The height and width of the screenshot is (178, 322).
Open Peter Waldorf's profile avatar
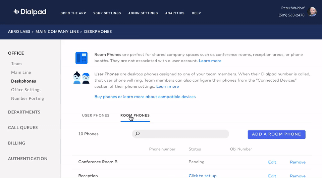pos(312,12)
